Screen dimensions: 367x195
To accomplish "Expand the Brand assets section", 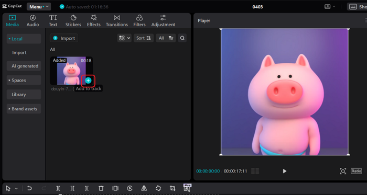I will click(x=24, y=109).
